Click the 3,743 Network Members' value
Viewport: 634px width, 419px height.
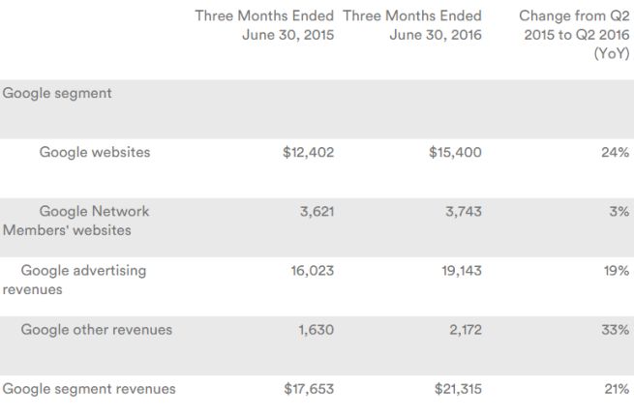point(461,212)
